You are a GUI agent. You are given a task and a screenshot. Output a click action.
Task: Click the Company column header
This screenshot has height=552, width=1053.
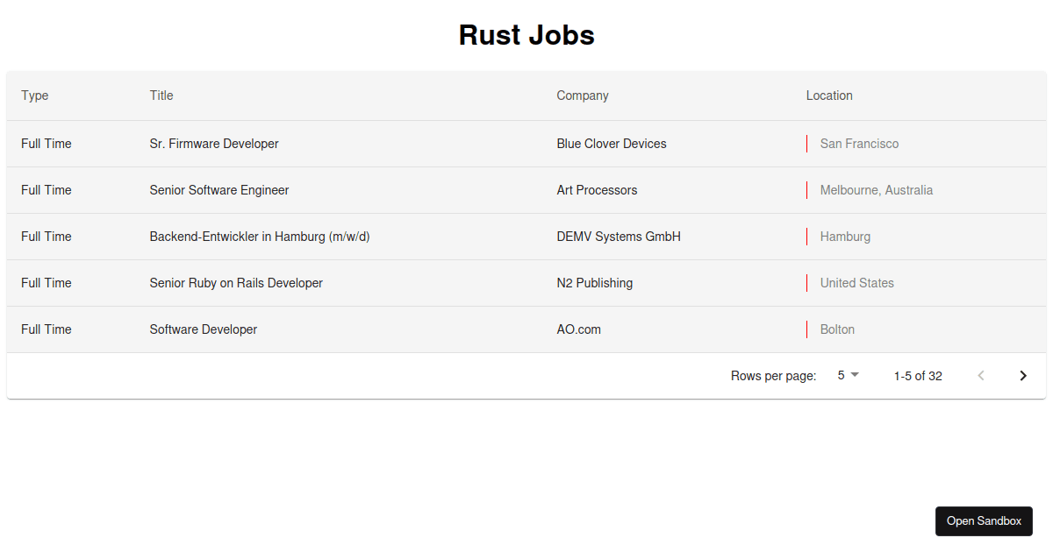coord(582,96)
